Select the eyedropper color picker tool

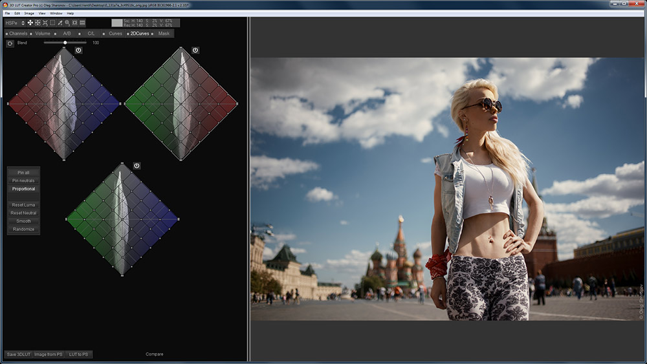[x=60, y=23]
